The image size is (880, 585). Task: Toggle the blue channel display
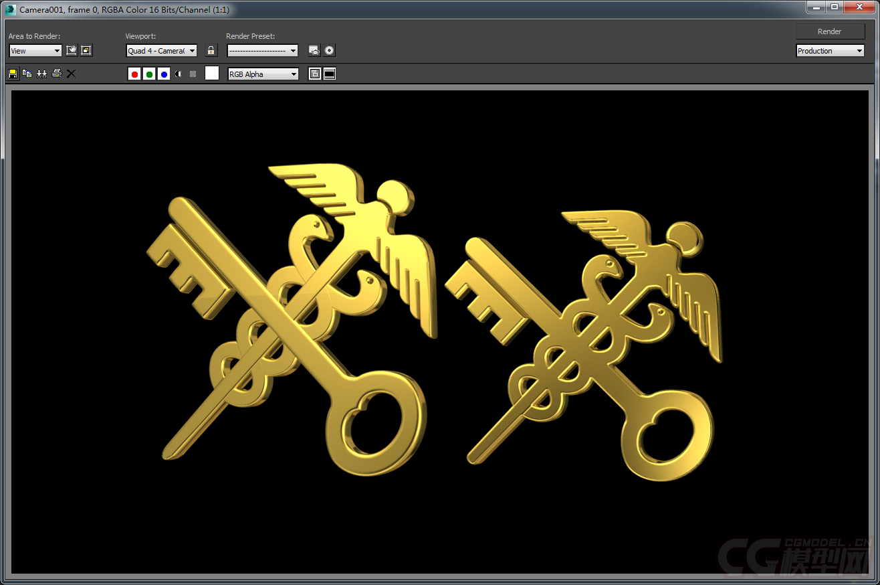[164, 74]
